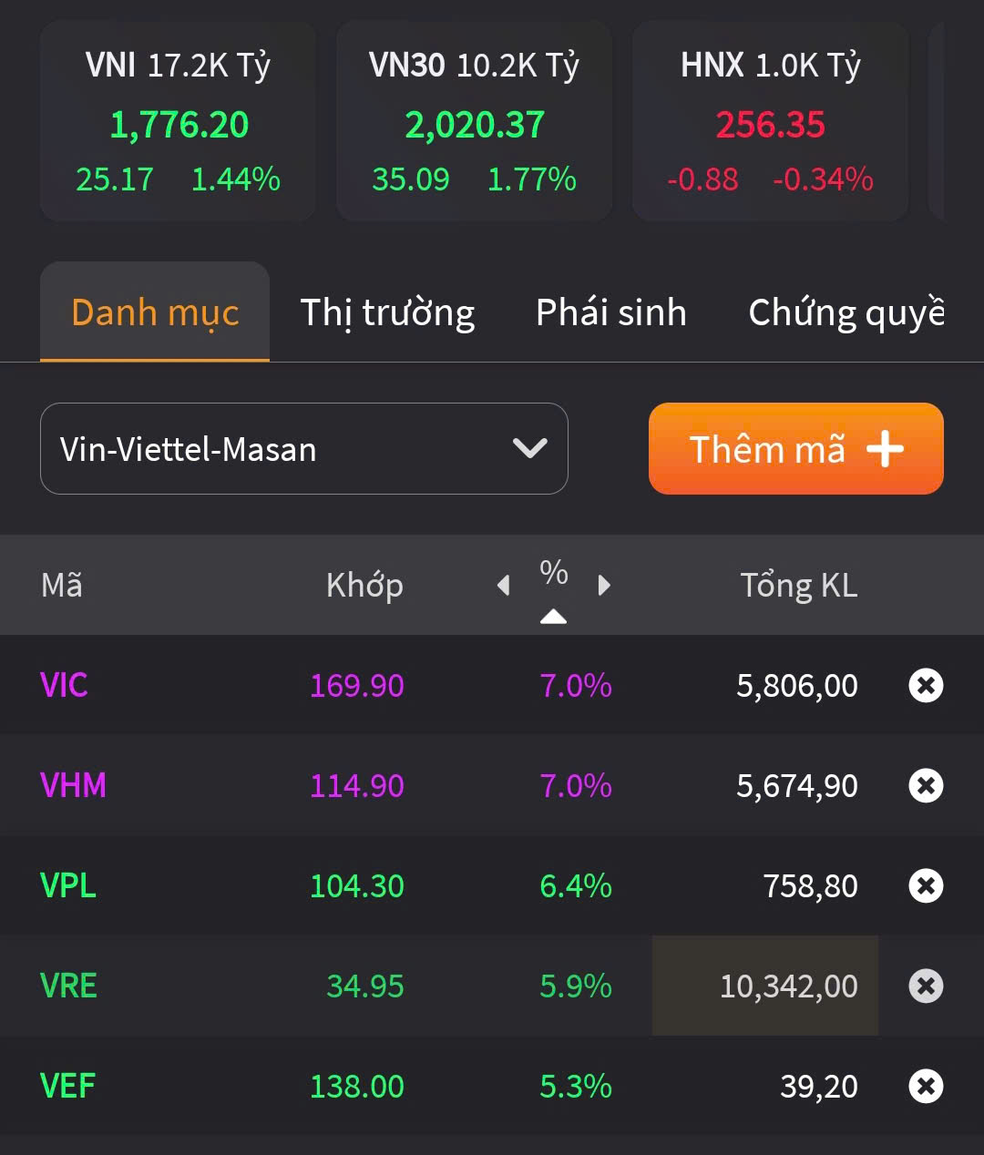Select the Chứng quyền tab
Viewport: 984px width, 1155px height.
[x=846, y=312]
